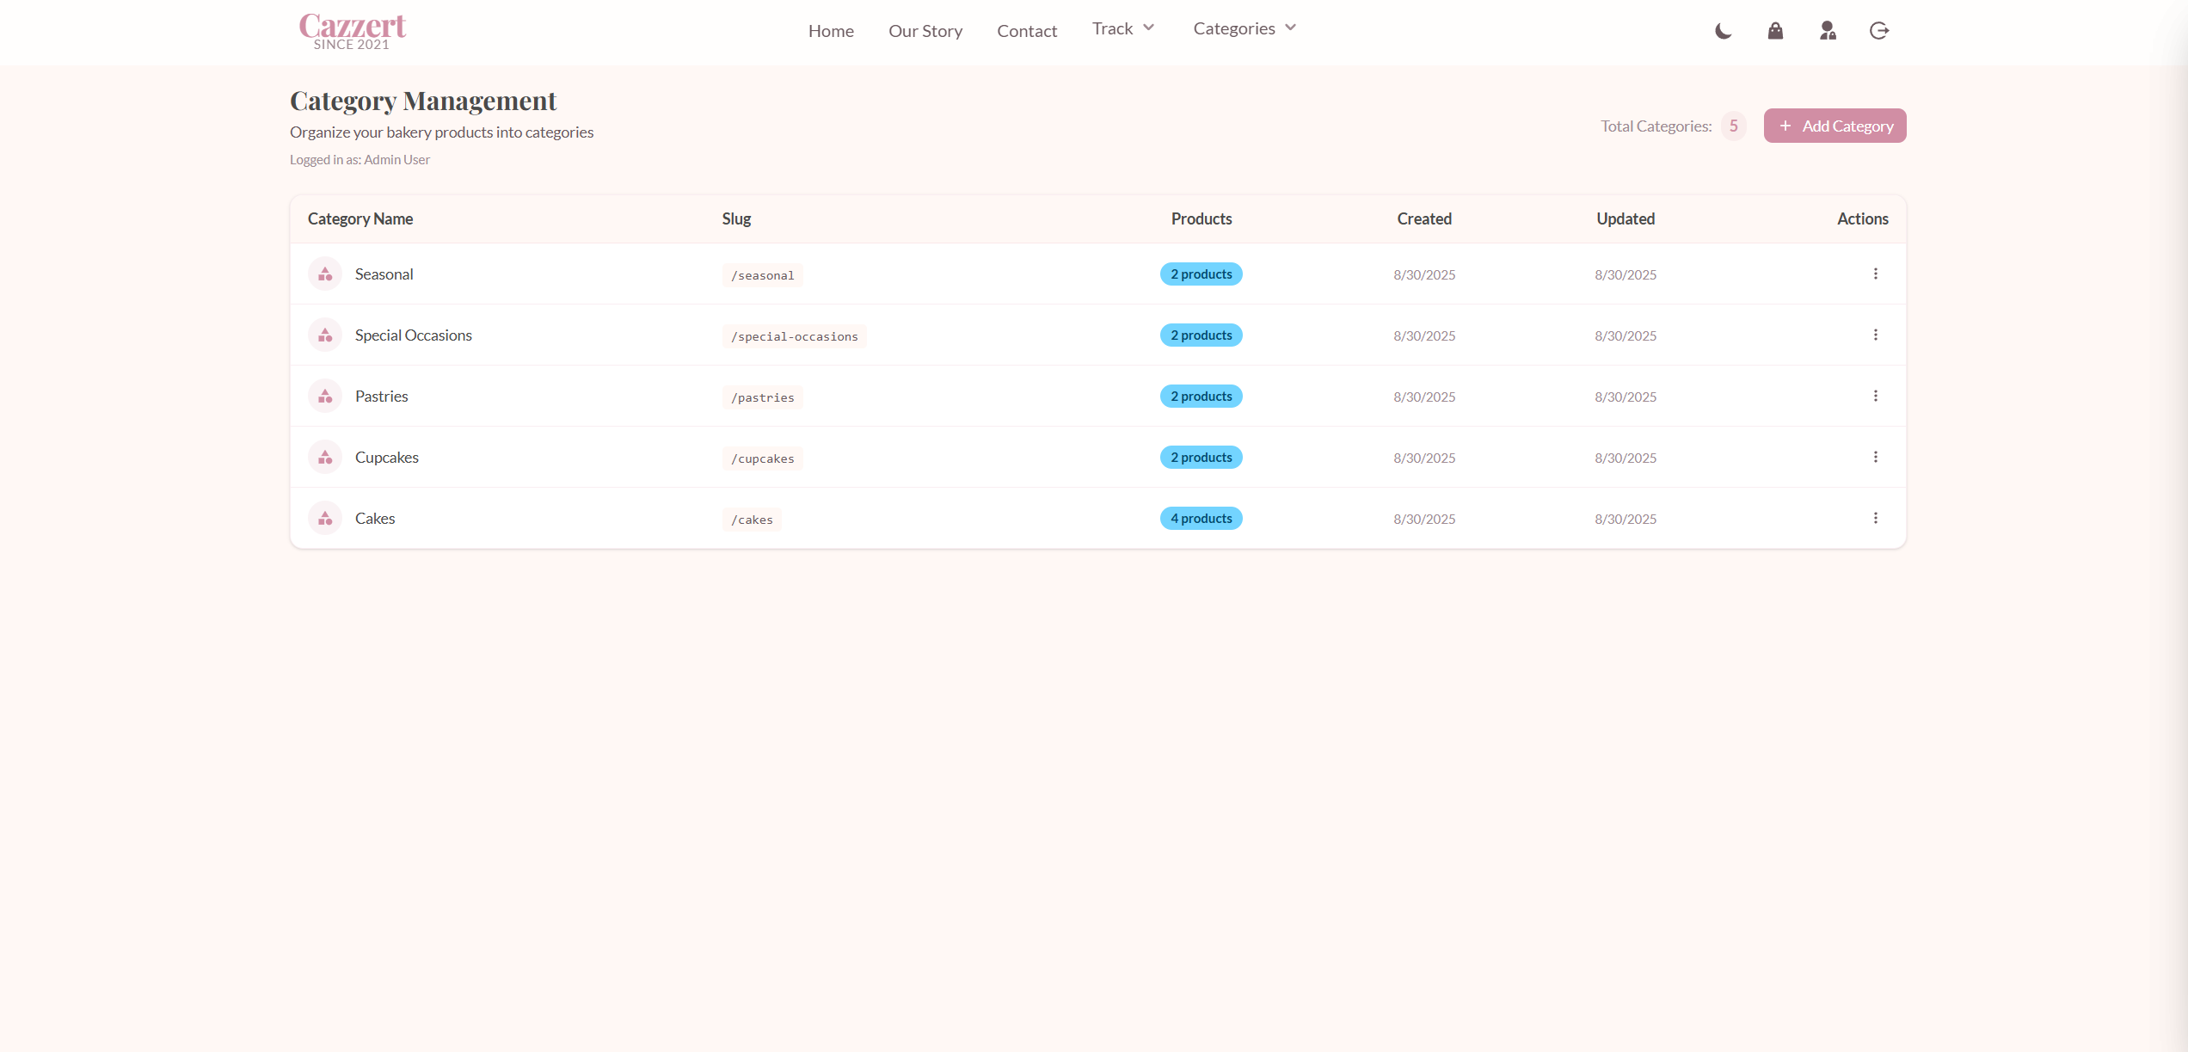Click the admin user account icon
Screen dimensions: 2188x1052
coord(1827,31)
